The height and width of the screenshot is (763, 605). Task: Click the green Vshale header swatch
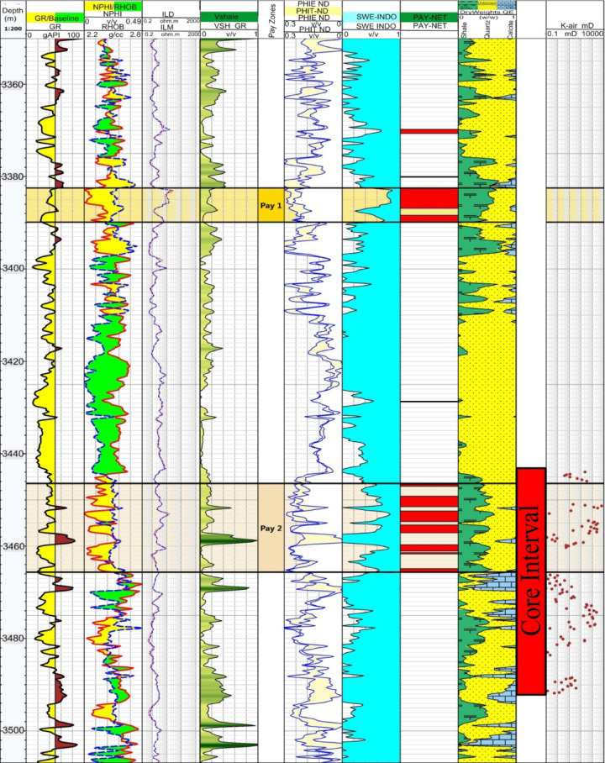[x=229, y=17]
